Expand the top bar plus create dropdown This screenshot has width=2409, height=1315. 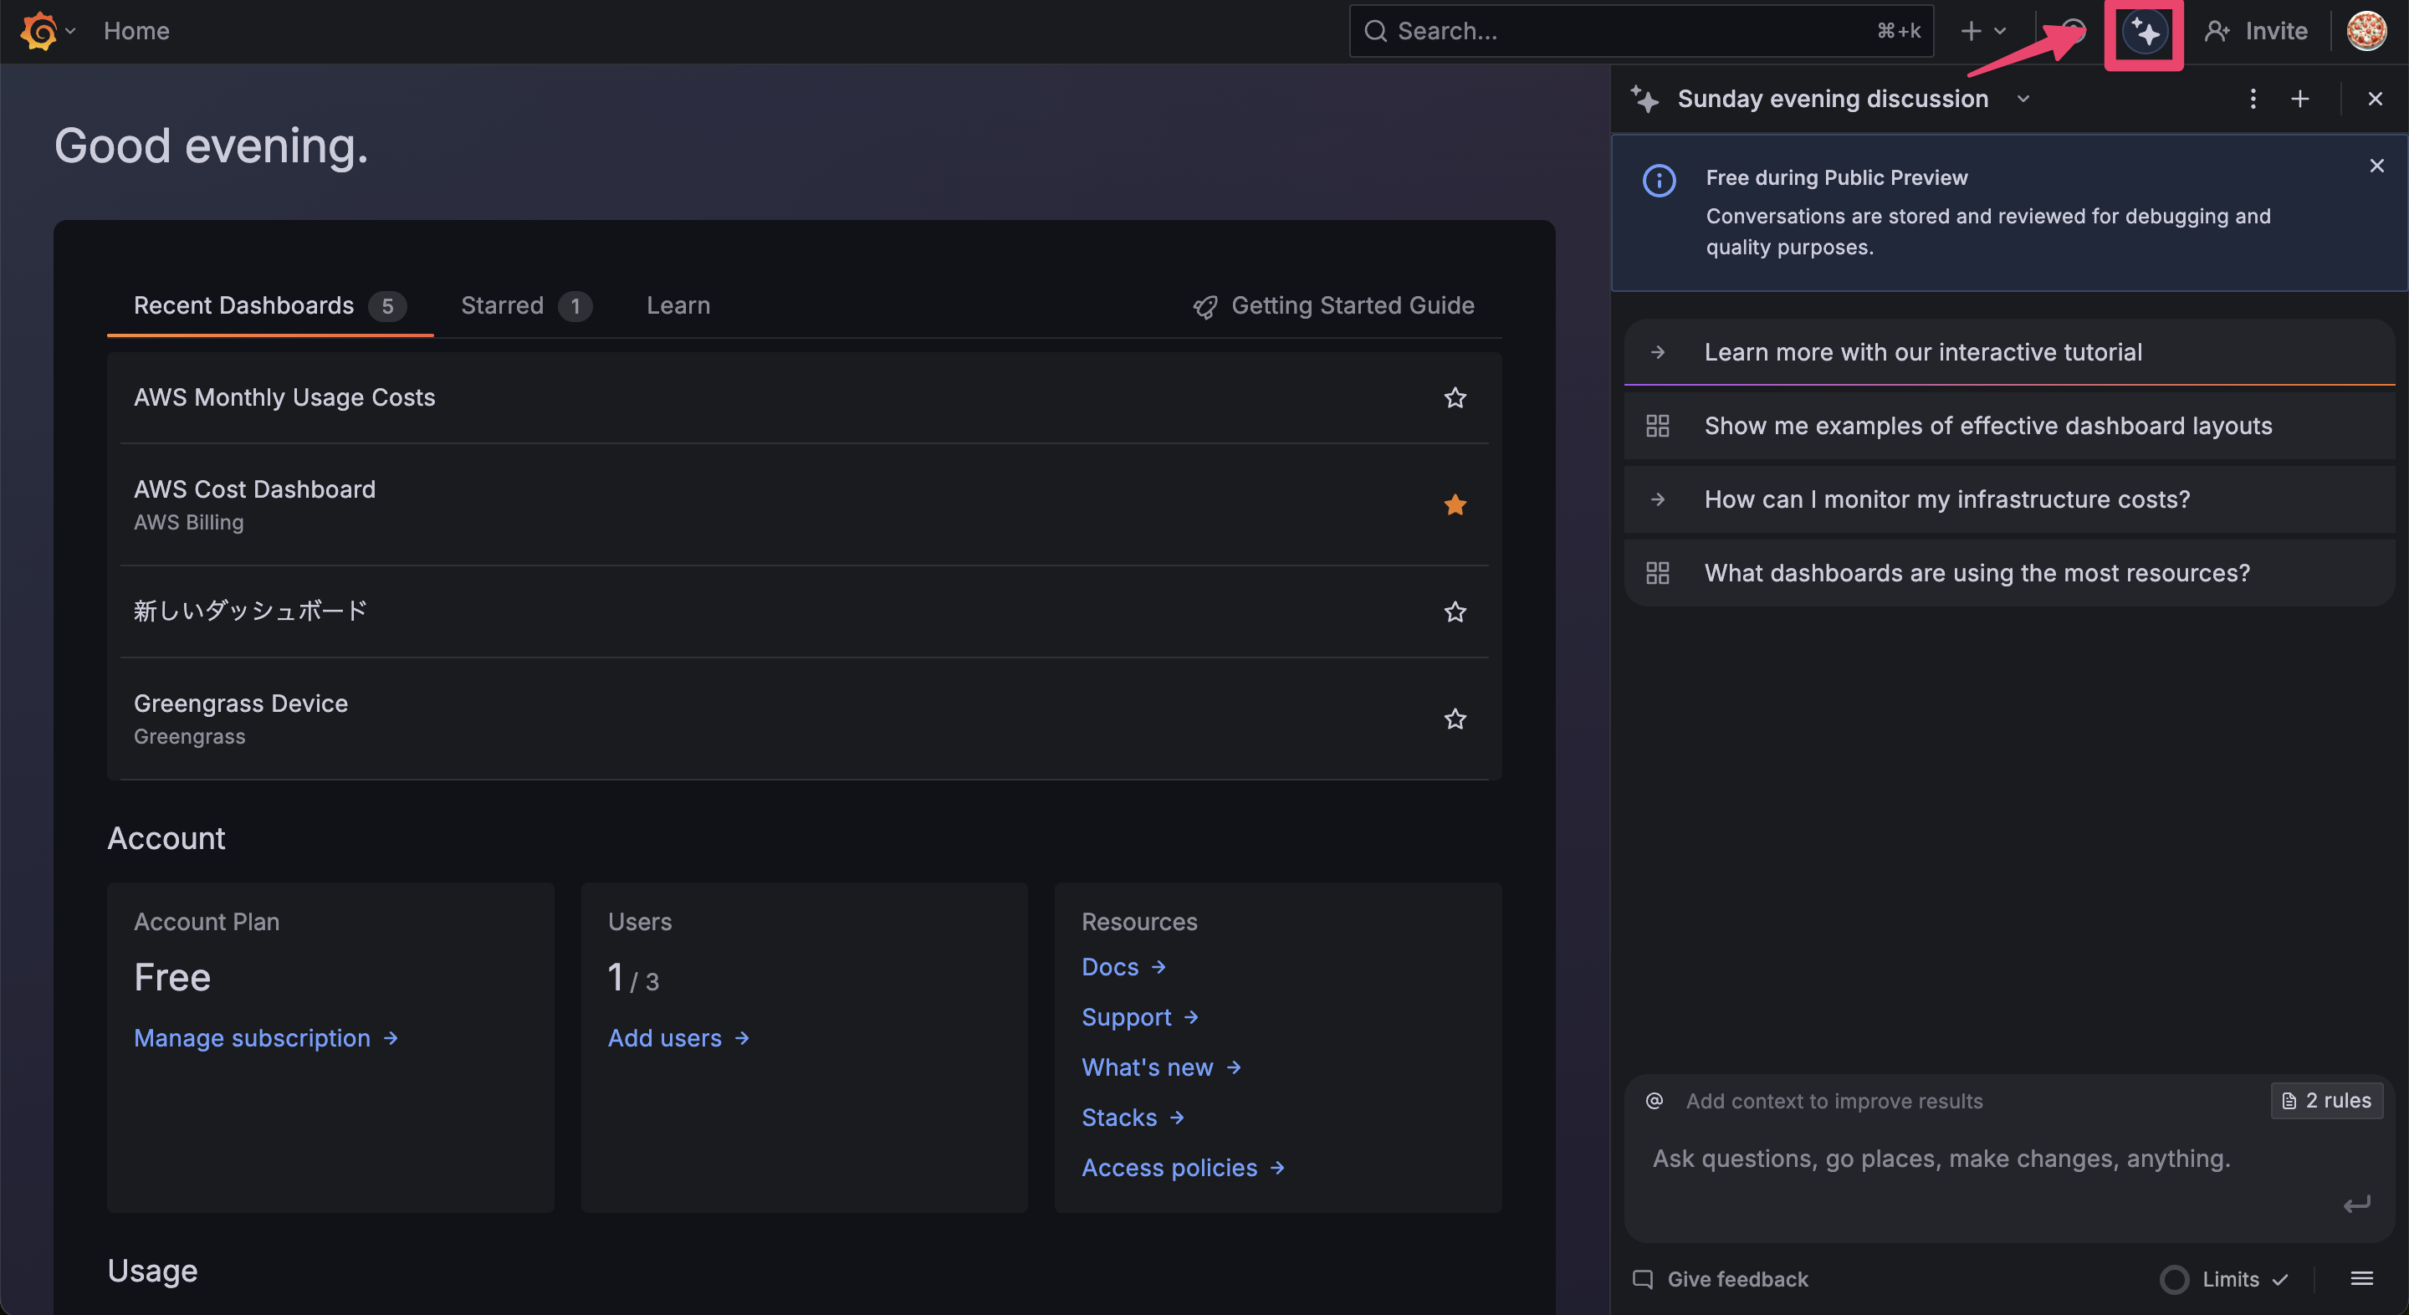[x=1982, y=31]
